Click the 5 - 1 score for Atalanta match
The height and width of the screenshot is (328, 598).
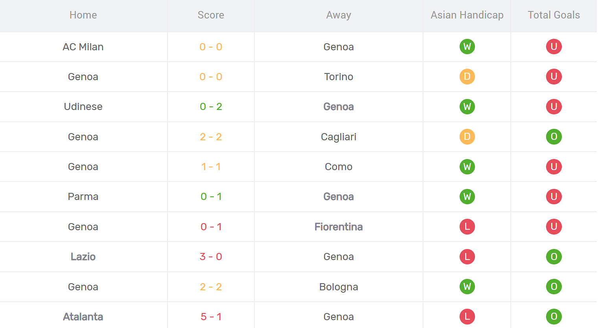click(211, 317)
